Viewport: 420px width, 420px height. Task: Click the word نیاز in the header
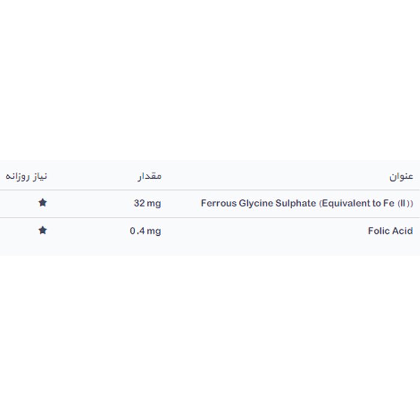click(x=38, y=176)
